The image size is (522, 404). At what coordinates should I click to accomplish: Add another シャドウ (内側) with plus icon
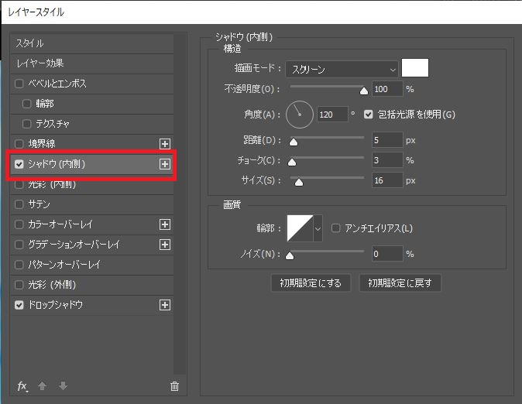tap(165, 164)
